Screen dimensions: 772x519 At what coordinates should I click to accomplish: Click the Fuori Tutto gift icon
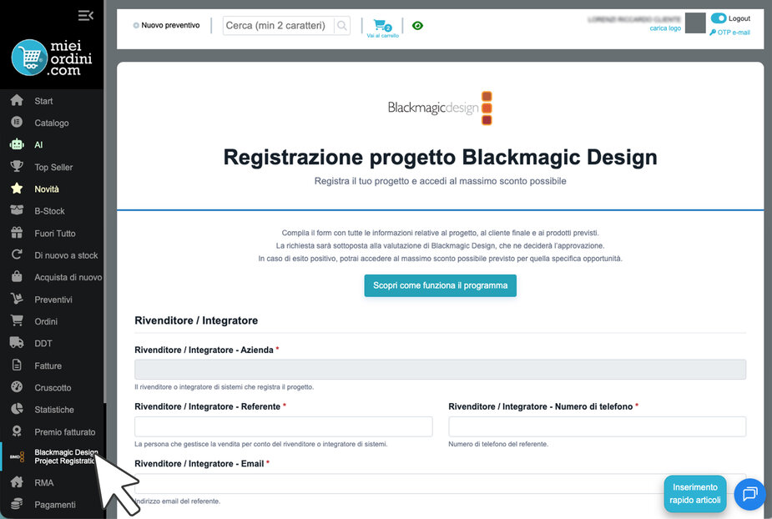click(17, 233)
